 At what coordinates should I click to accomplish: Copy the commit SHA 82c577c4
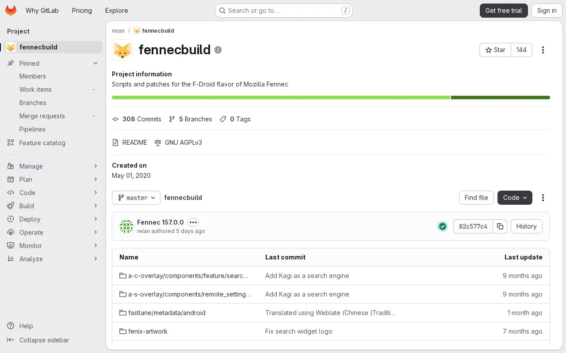pyautogui.click(x=500, y=226)
